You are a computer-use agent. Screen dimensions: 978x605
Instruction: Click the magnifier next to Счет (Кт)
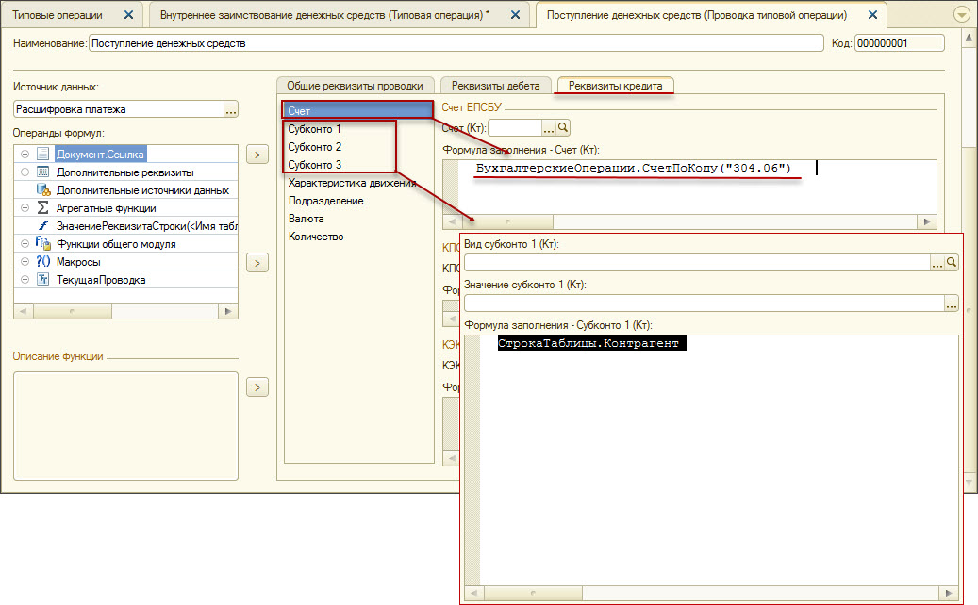point(563,128)
